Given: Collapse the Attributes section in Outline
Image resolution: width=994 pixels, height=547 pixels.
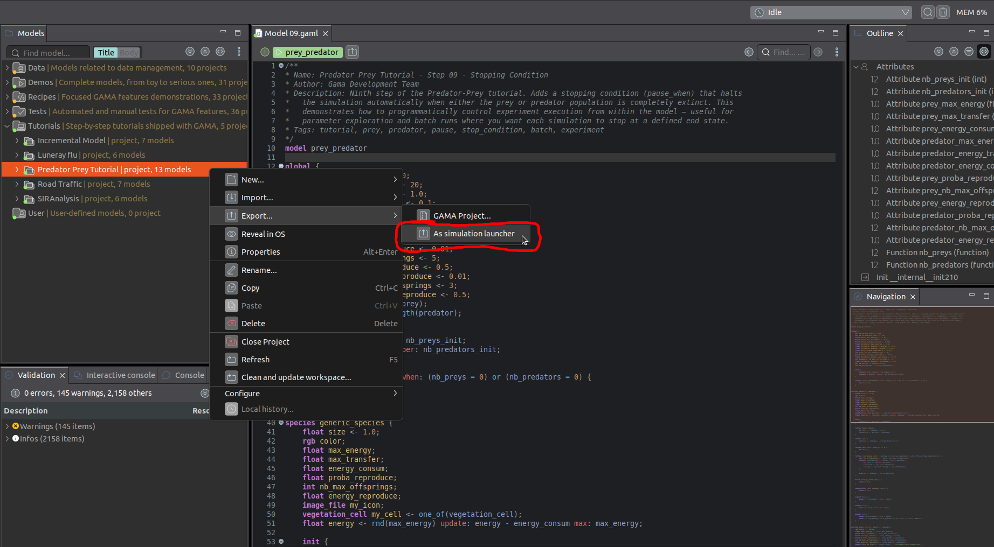Looking at the screenshot, I should pos(855,67).
